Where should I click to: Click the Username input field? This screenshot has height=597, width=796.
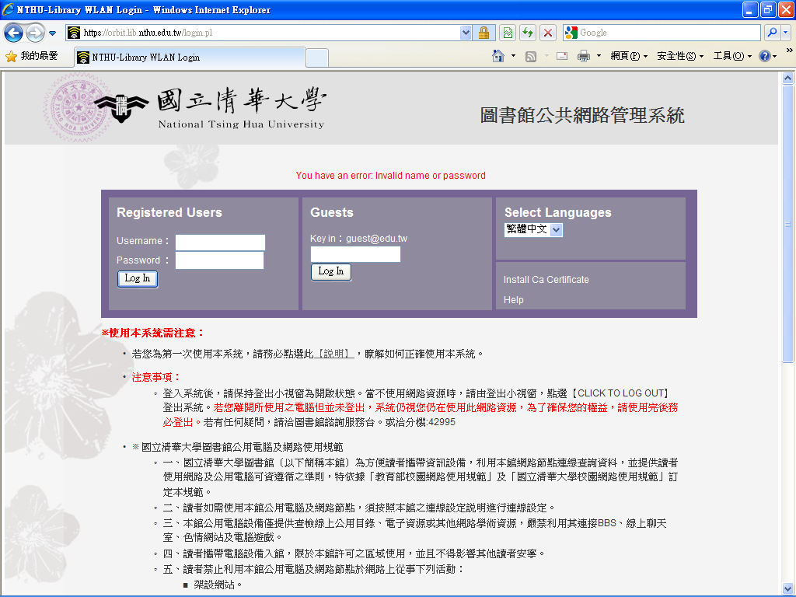tap(220, 242)
